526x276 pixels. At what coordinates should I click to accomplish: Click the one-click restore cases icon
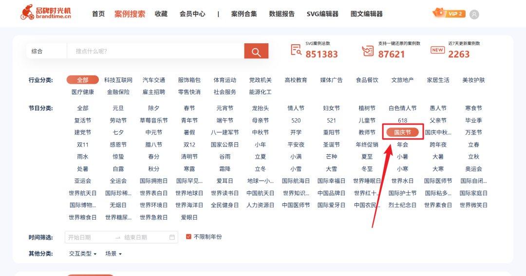tap(368, 51)
